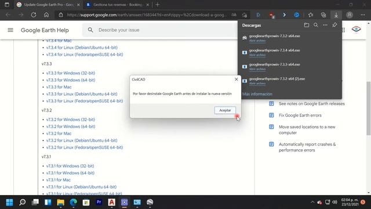Open more options in Descargas panel

325,25
